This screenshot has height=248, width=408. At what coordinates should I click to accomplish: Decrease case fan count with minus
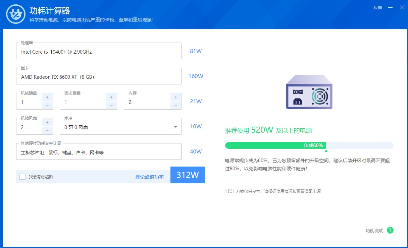click(47, 130)
